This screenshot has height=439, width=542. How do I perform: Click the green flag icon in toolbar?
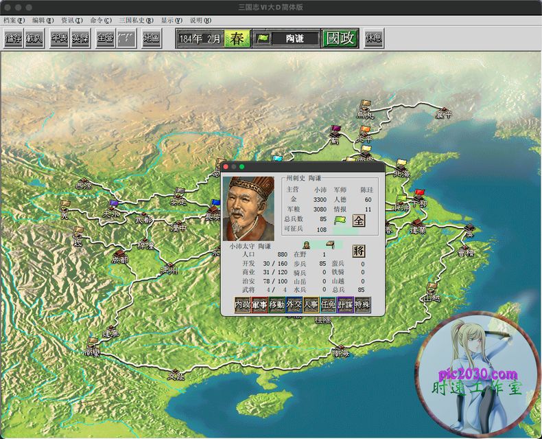point(263,38)
